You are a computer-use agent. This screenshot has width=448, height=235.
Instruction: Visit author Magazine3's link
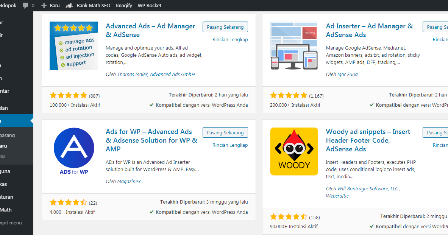coord(129,181)
